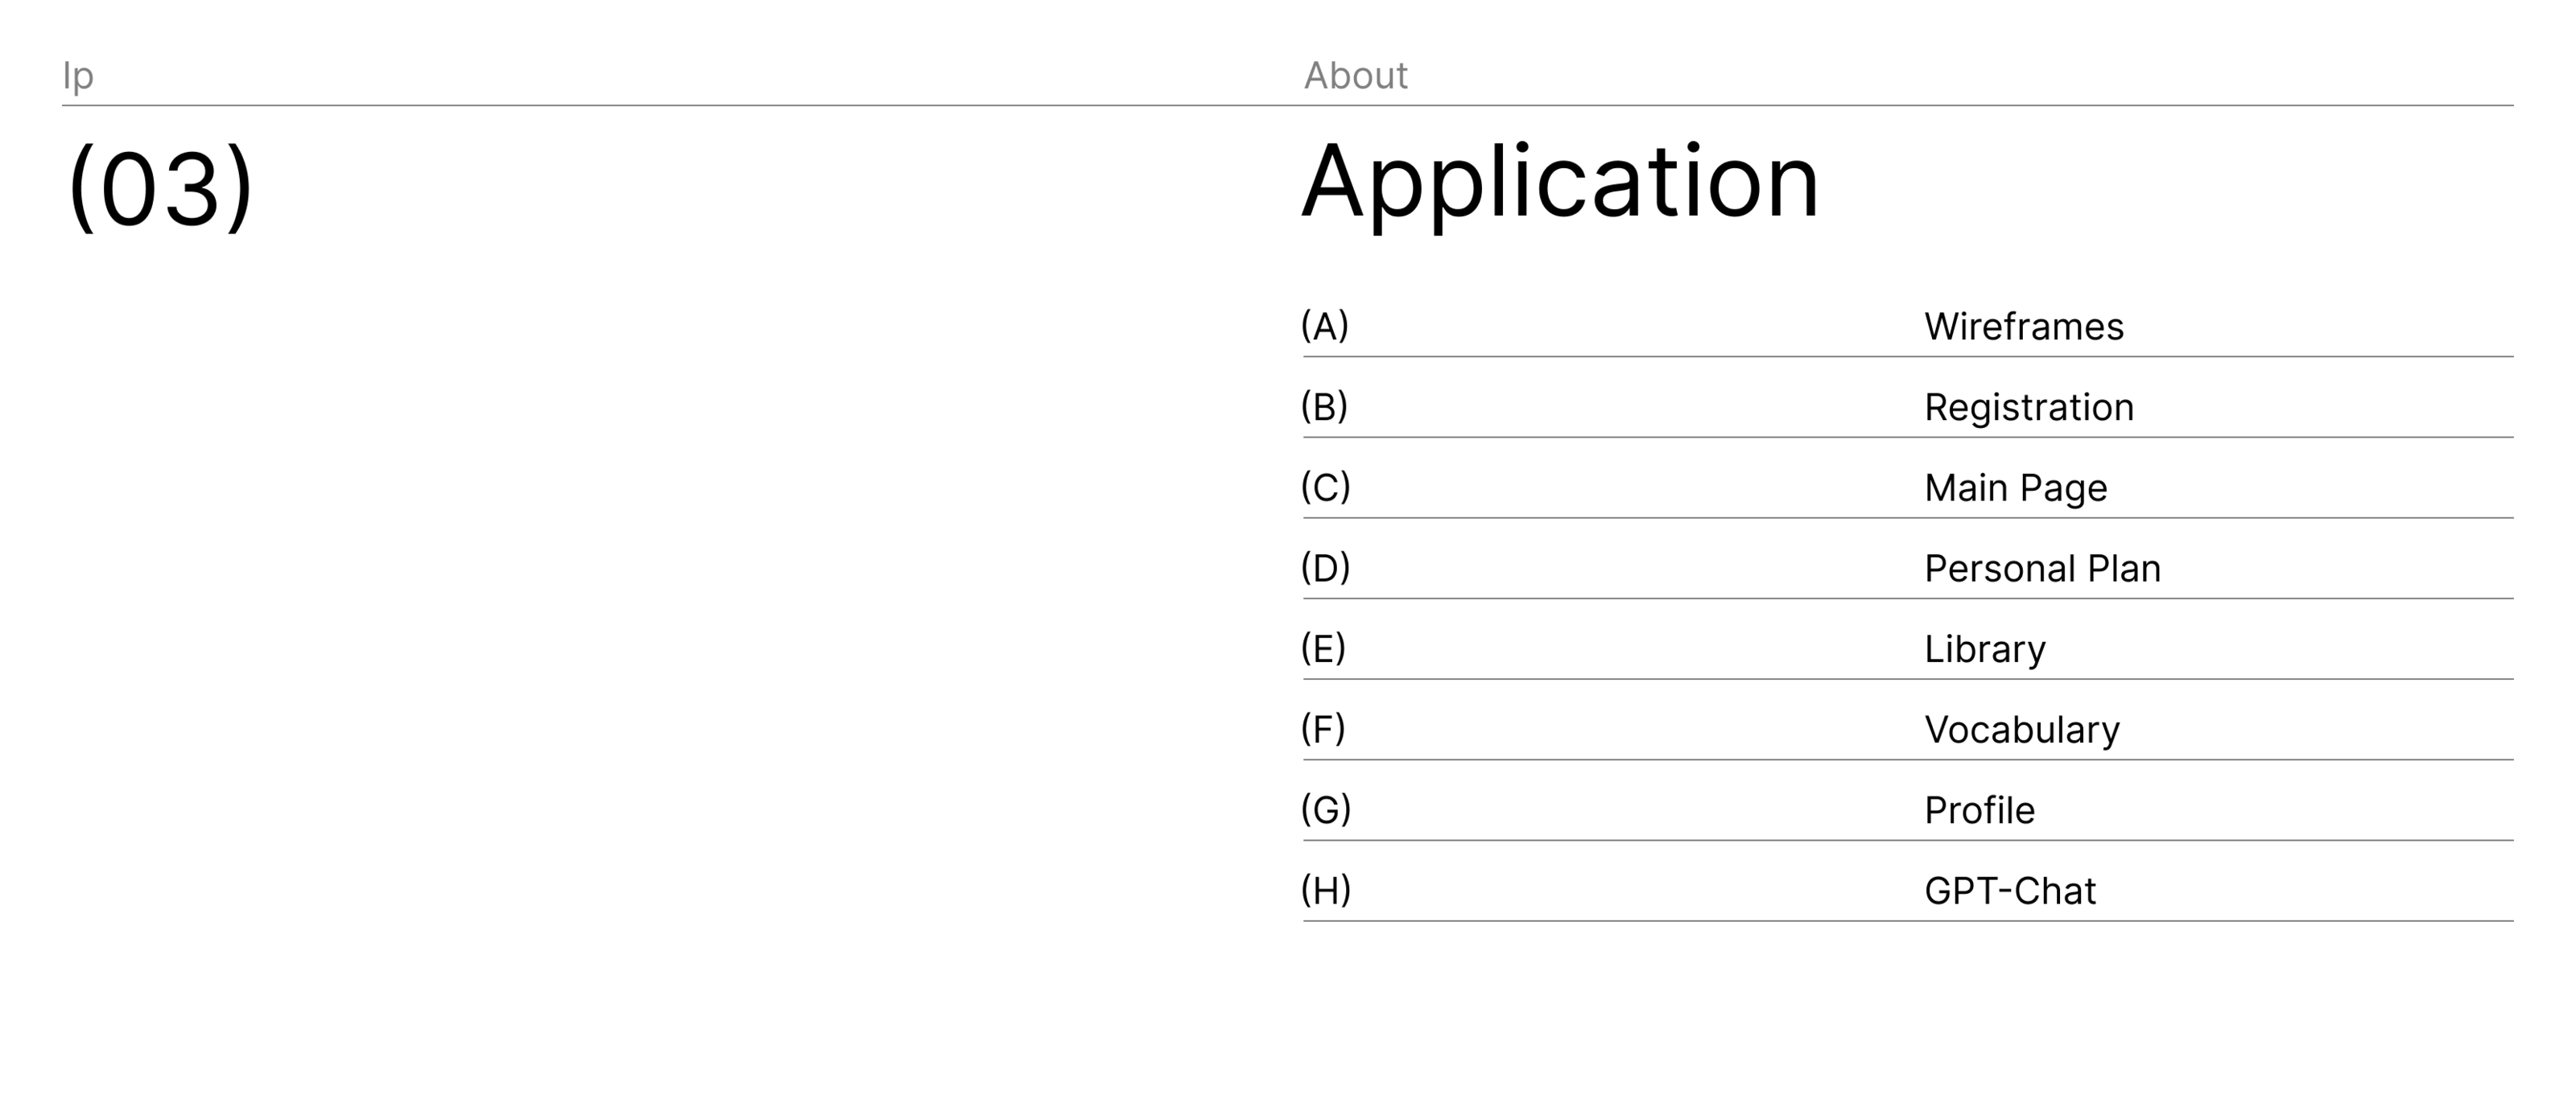Select the (D) index label
The image size is (2576, 1107).
pos(1325,567)
